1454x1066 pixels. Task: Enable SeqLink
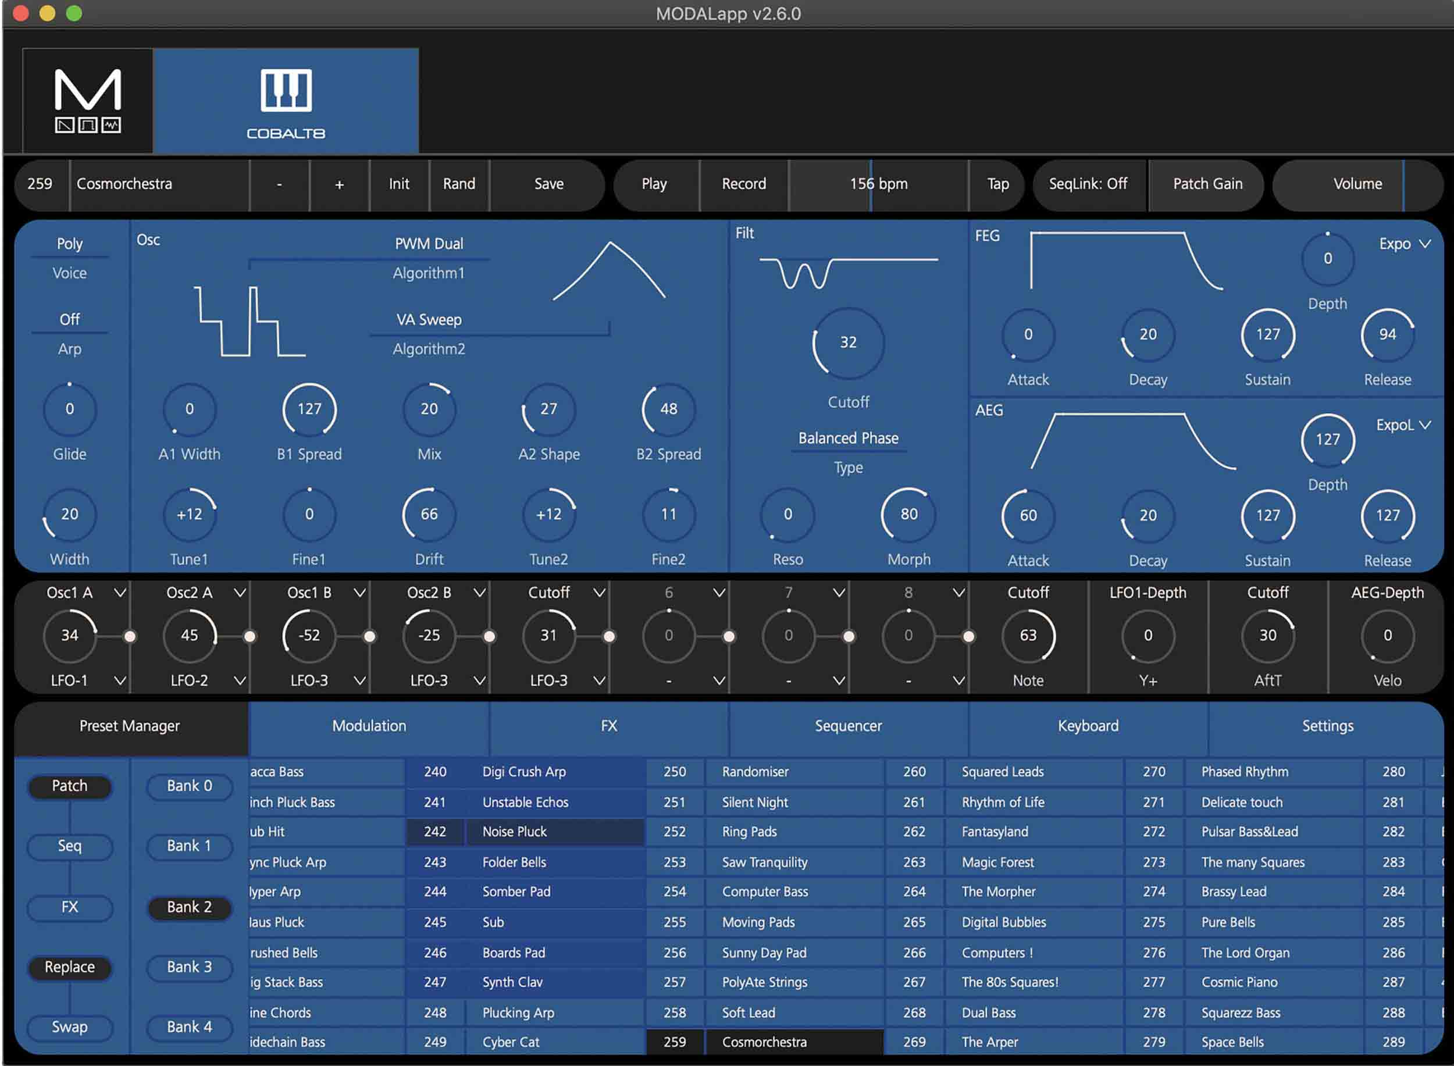[x=1089, y=184]
